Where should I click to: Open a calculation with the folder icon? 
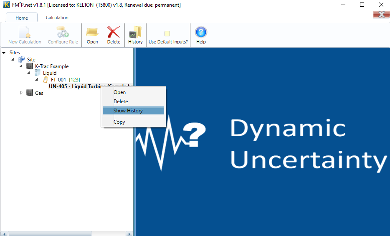(92, 32)
